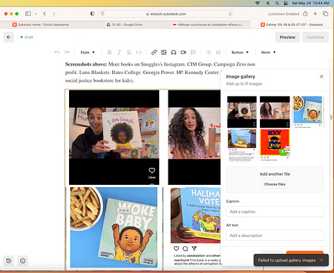Open Wi-Fi menu bar status
Viewport: 334px width, 273px height.
[x=258, y=3]
